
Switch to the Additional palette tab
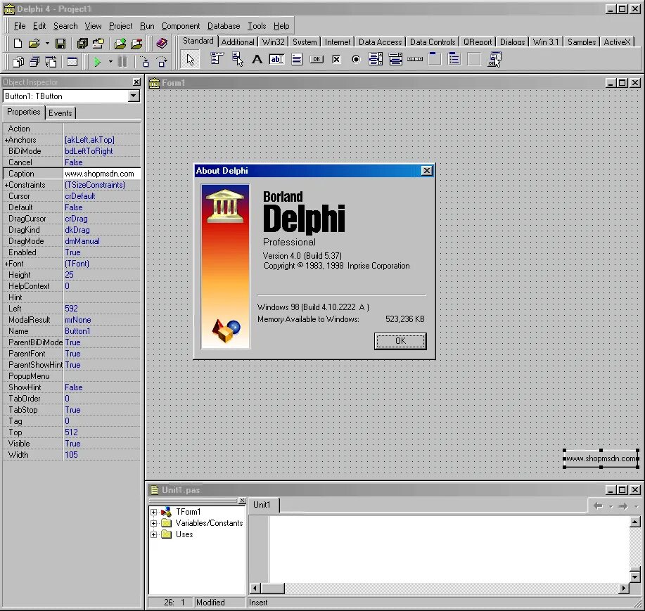point(238,42)
